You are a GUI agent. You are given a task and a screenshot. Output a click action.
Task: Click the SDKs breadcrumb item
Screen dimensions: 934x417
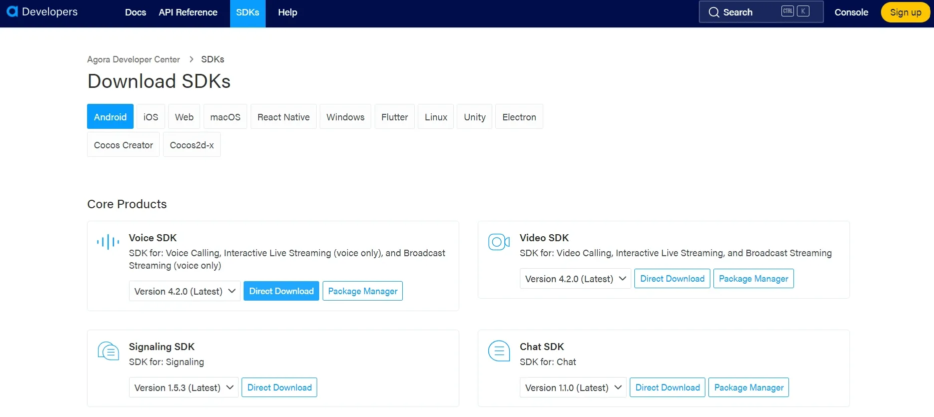tap(213, 59)
